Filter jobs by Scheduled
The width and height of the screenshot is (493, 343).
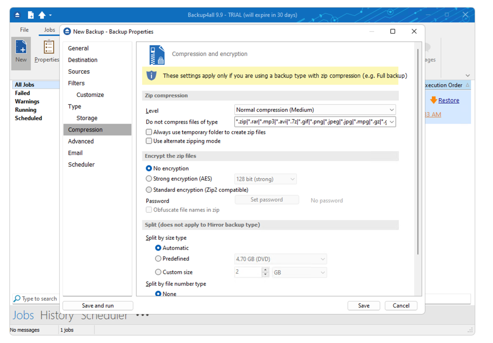28,118
